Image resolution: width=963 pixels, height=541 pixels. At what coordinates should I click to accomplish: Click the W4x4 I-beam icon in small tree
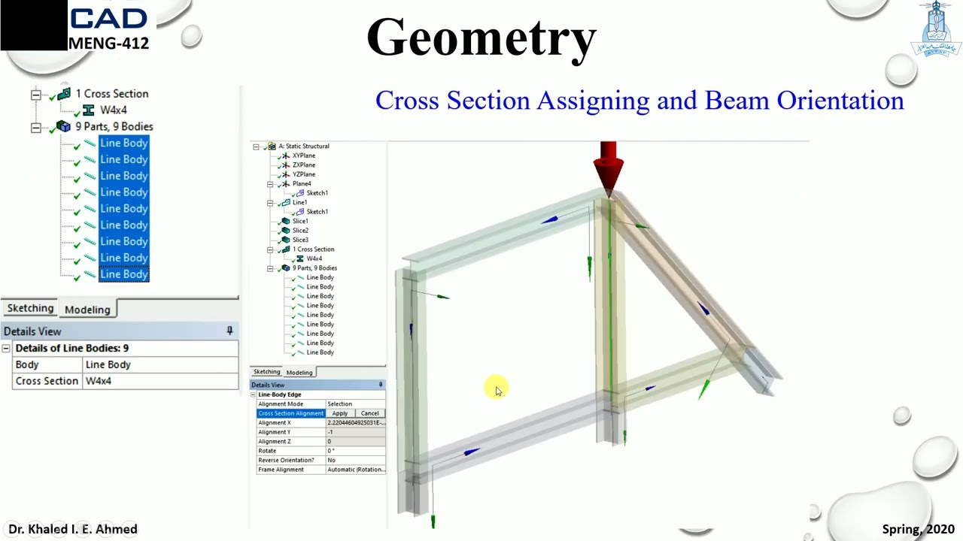pyautogui.click(x=300, y=258)
